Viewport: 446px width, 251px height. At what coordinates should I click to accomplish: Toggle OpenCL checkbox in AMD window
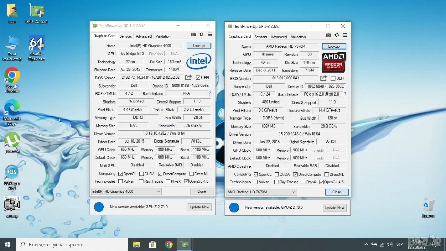256,174
